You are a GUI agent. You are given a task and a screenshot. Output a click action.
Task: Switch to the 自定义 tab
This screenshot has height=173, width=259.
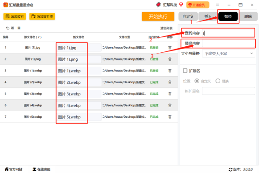[188, 16]
